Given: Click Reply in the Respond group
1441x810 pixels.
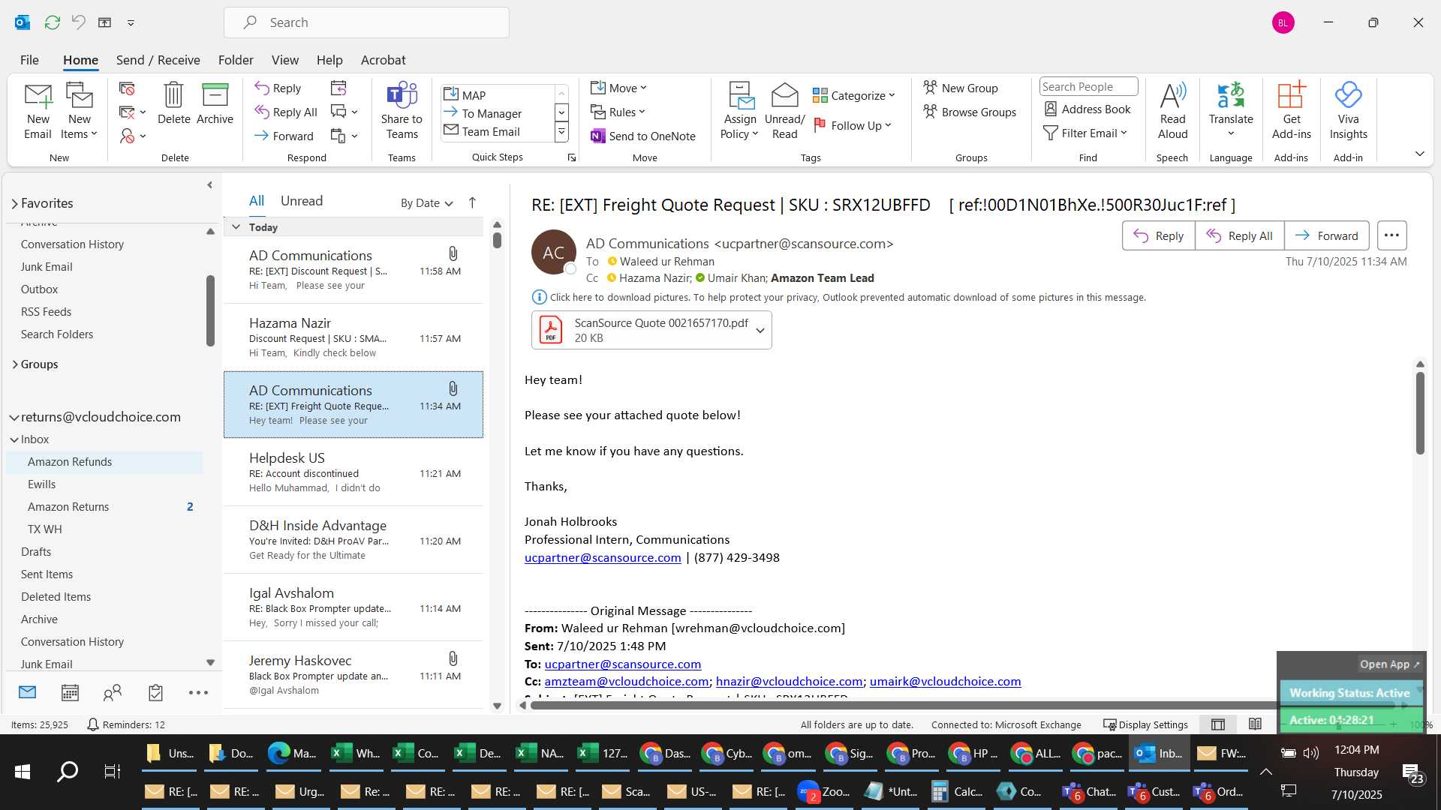Looking at the screenshot, I should [278, 88].
